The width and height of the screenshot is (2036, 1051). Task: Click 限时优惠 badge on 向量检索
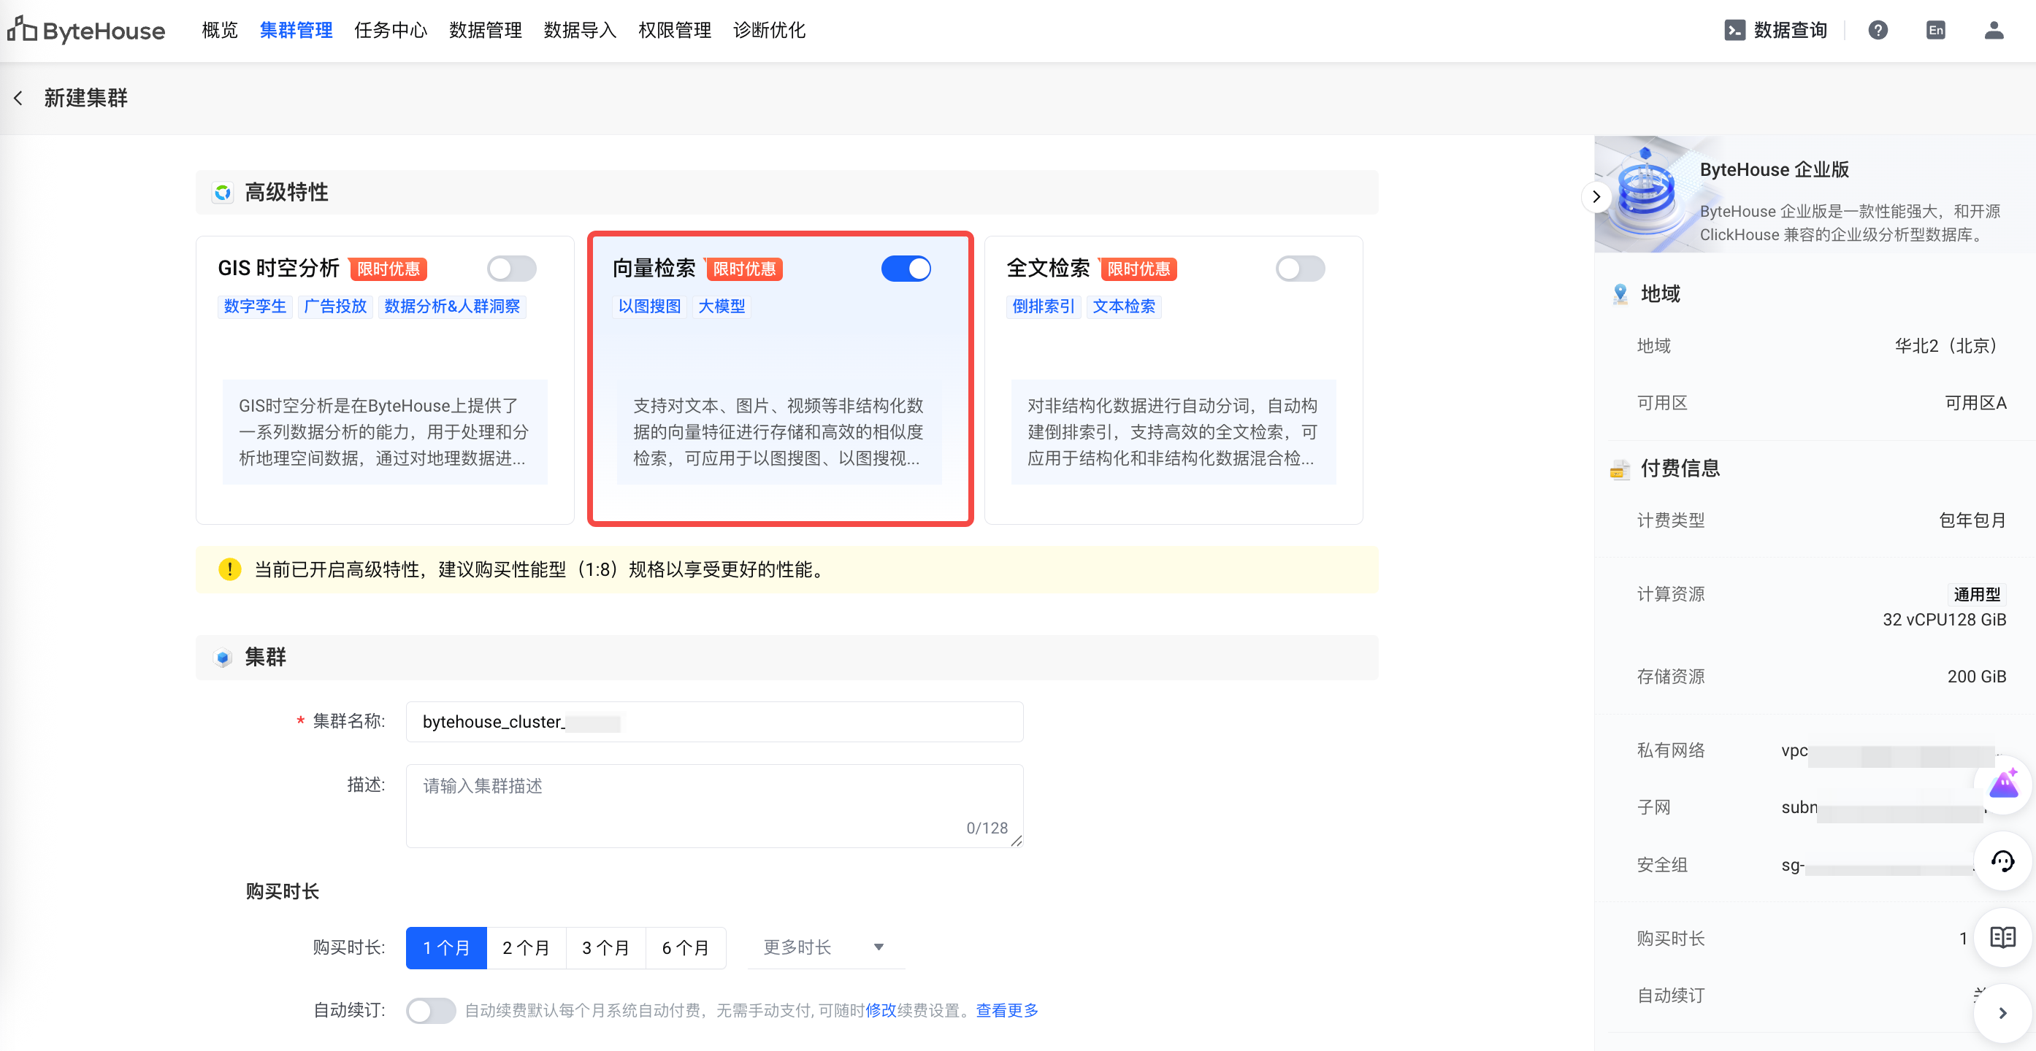pyautogui.click(x=743, y=269)
